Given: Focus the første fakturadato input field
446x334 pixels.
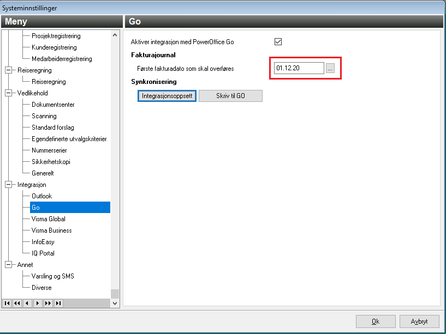Looking at the screenshot, I should coord(299,68).
